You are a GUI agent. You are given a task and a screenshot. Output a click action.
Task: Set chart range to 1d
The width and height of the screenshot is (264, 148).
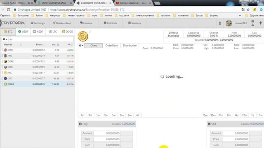click(x=82, y=115)
